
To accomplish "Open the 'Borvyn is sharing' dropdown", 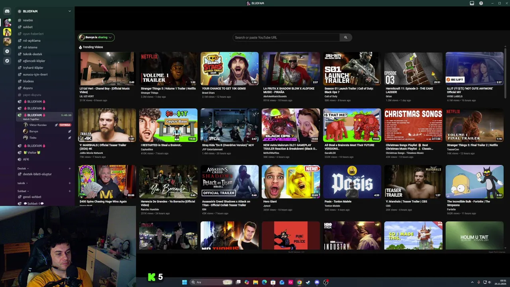I will coord(96,37).
